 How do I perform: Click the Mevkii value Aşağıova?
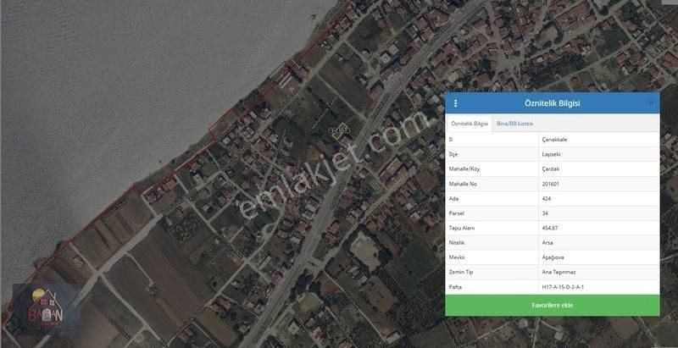553,257
